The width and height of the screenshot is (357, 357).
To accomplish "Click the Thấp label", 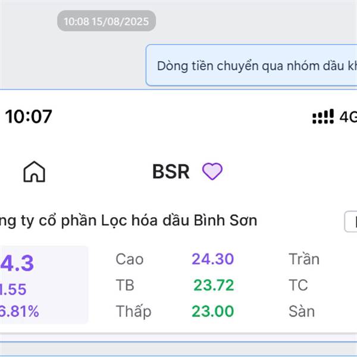I will click(x=133, y=311).
